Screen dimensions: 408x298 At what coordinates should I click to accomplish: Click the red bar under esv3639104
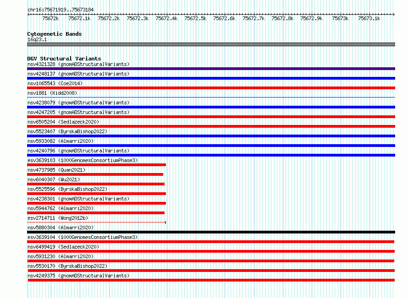[x=210, y=242]
